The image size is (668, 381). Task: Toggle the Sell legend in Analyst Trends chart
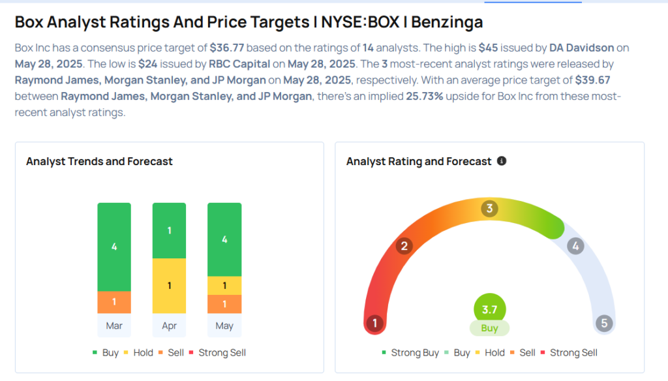172,353
